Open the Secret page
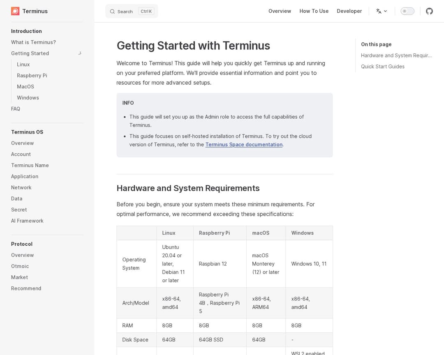Image resolution: width=444 pixels, height=355 pixels. pyautogui.click(x=19, y=210)
